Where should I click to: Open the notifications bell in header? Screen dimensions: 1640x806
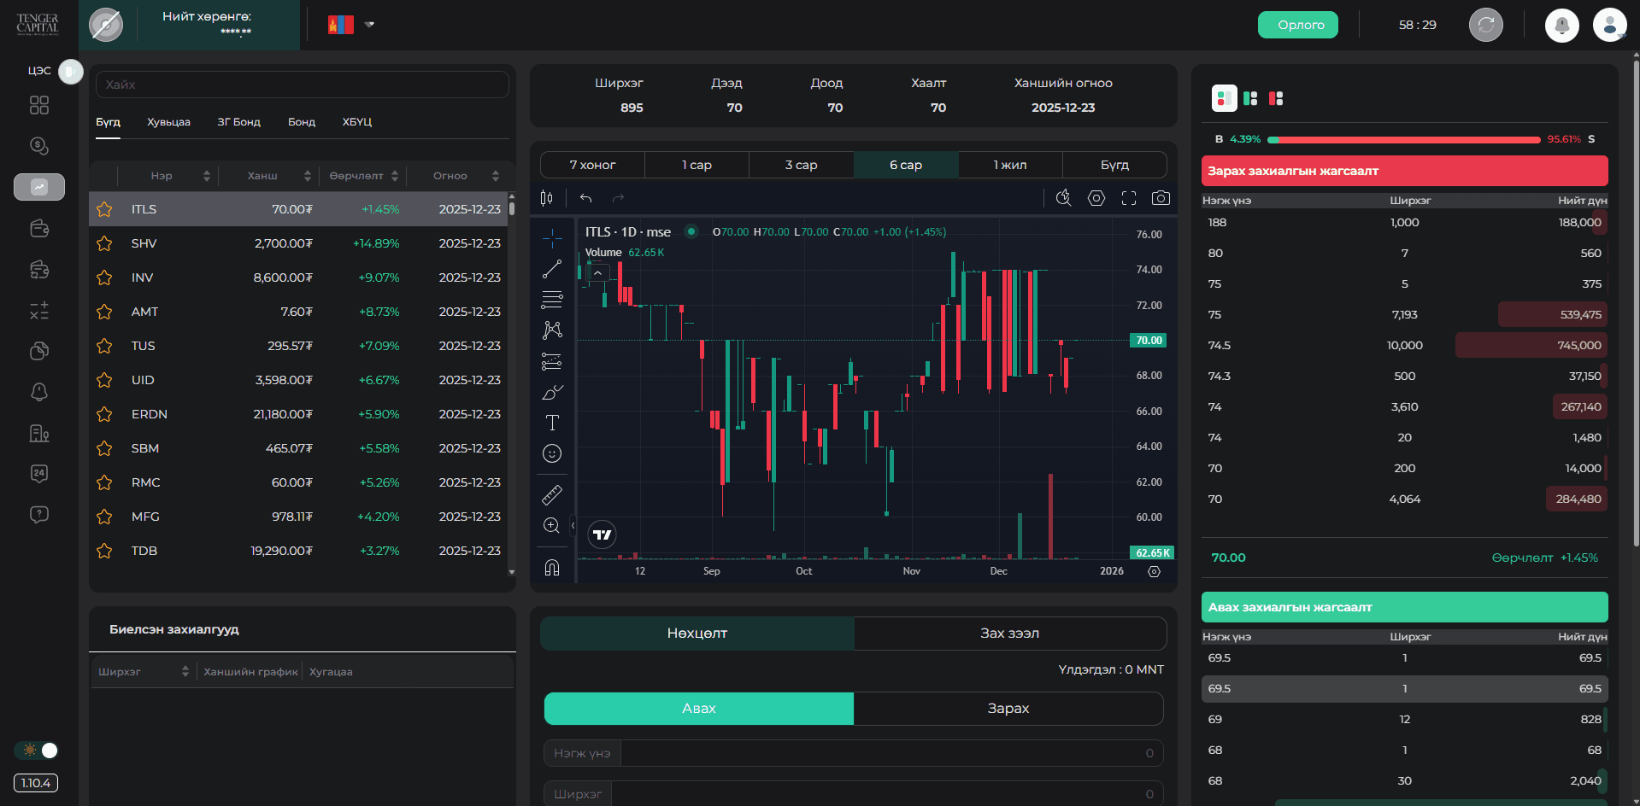1561,25
